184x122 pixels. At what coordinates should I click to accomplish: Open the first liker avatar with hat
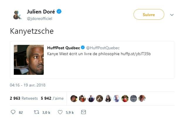click(74, 99)
